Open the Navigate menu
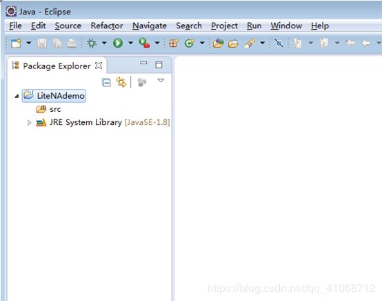 click(x=150, y=26)
